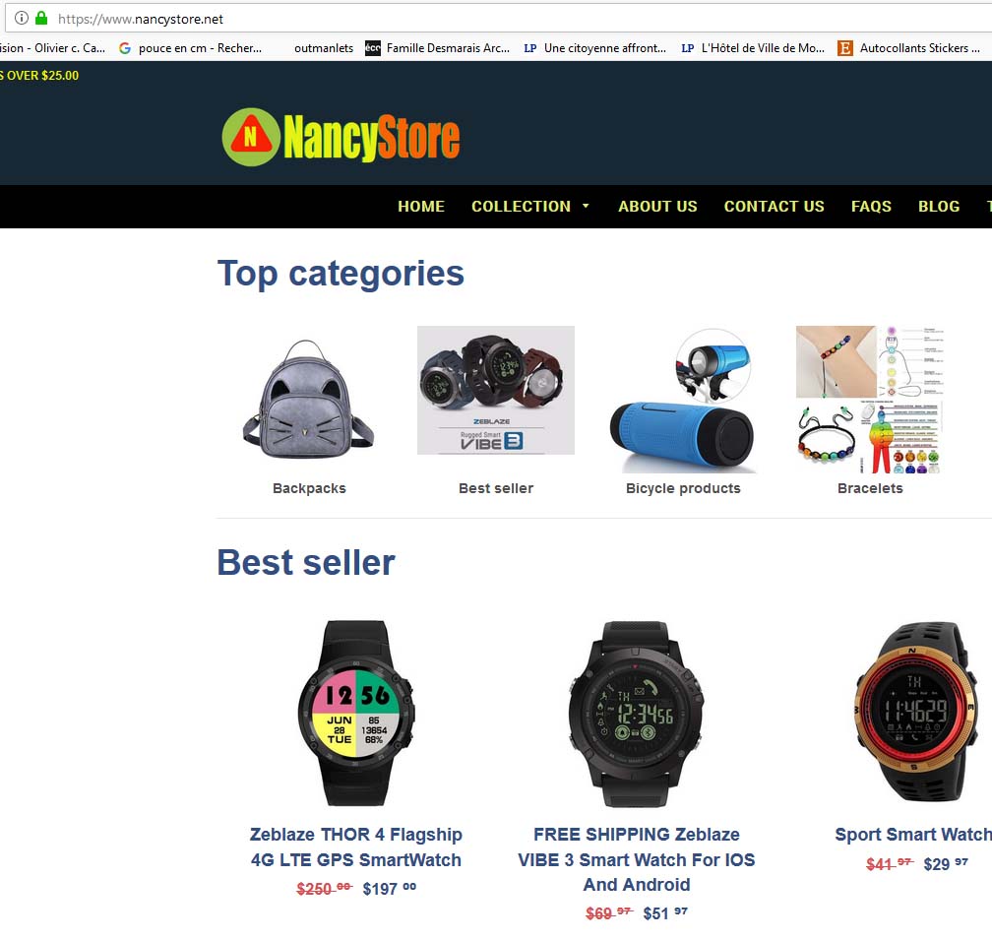Open the Google 'pouce en cm' bookmark
The image size is (992, 940).
click(x=191, y=48)
